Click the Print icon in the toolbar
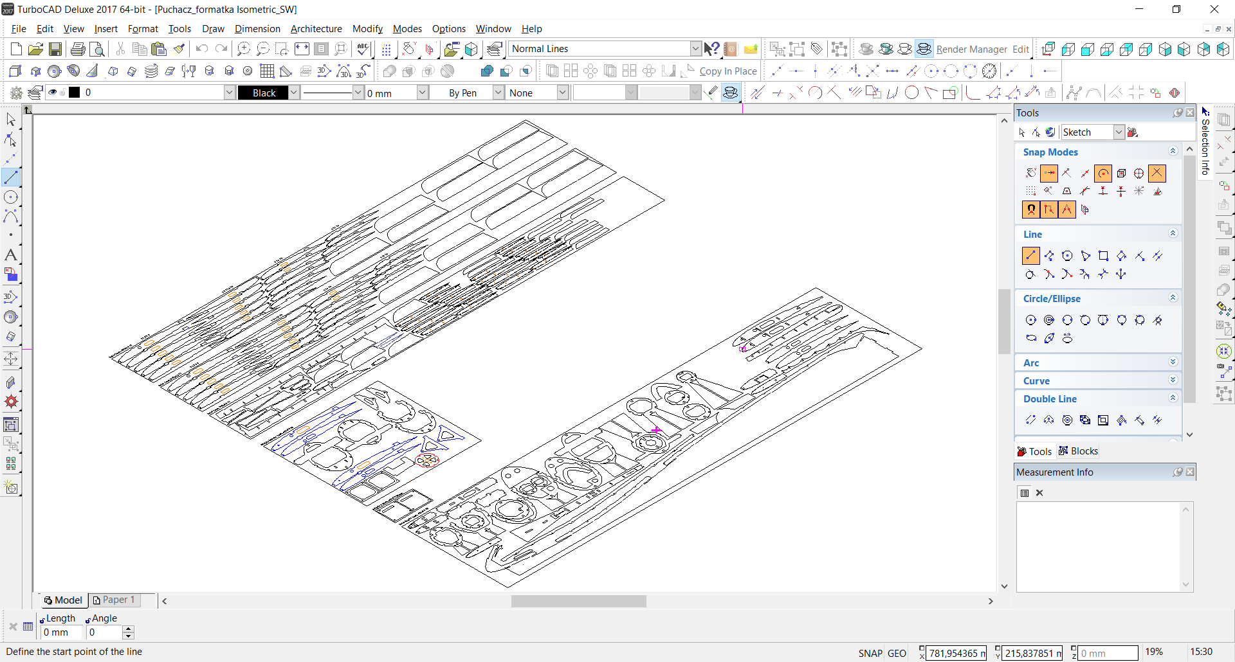Screen dimensions: 1235x662 [x=78, y=49]
